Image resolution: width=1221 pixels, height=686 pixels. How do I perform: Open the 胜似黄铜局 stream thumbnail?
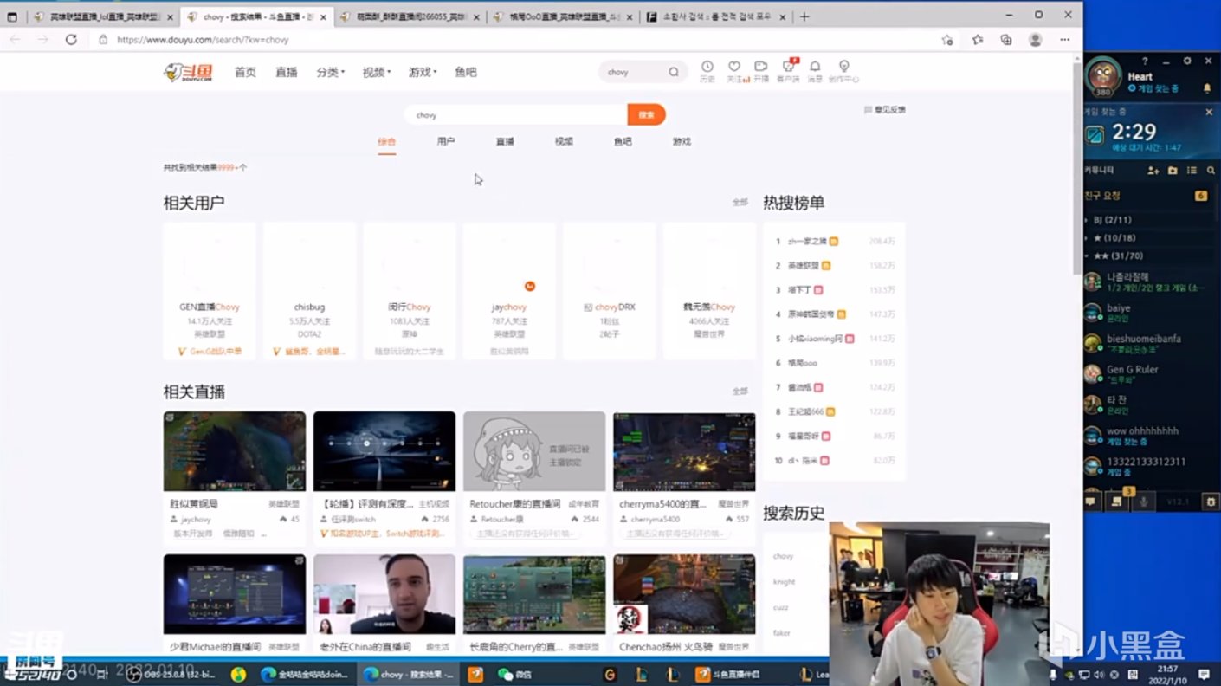click(235, 451)
